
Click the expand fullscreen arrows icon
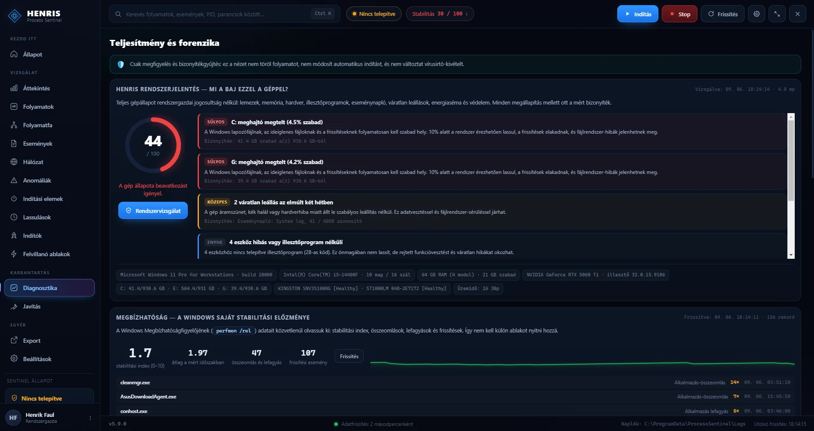point(777,14)
